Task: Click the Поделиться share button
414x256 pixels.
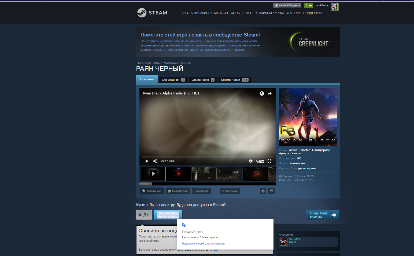Action: (x=201, y=191)
